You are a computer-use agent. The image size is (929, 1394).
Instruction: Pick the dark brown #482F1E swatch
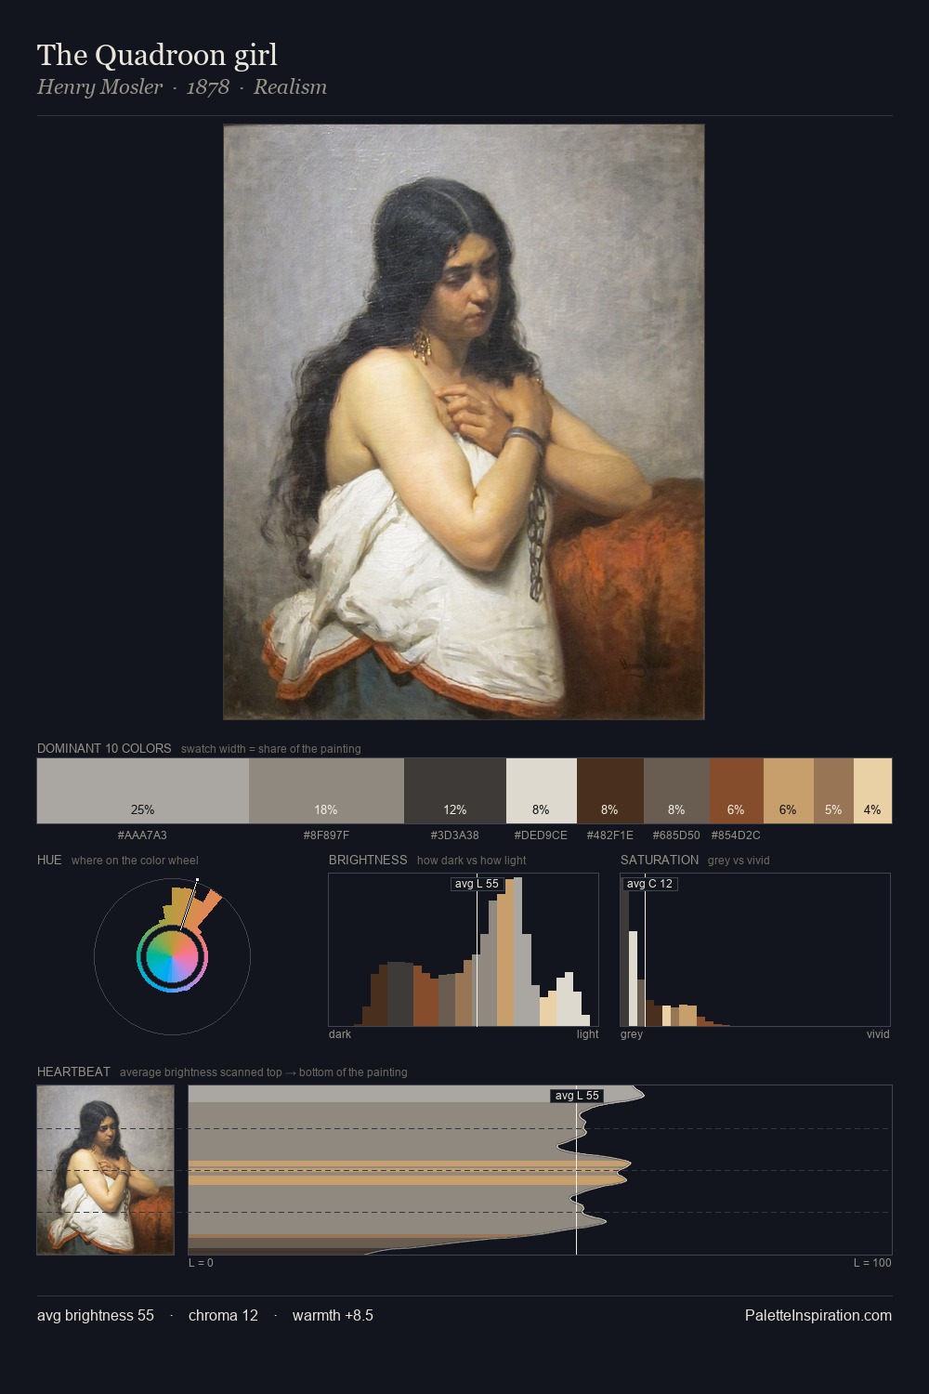tap(610, 791)
